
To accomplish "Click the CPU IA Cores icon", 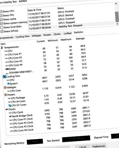I will 9,102.
